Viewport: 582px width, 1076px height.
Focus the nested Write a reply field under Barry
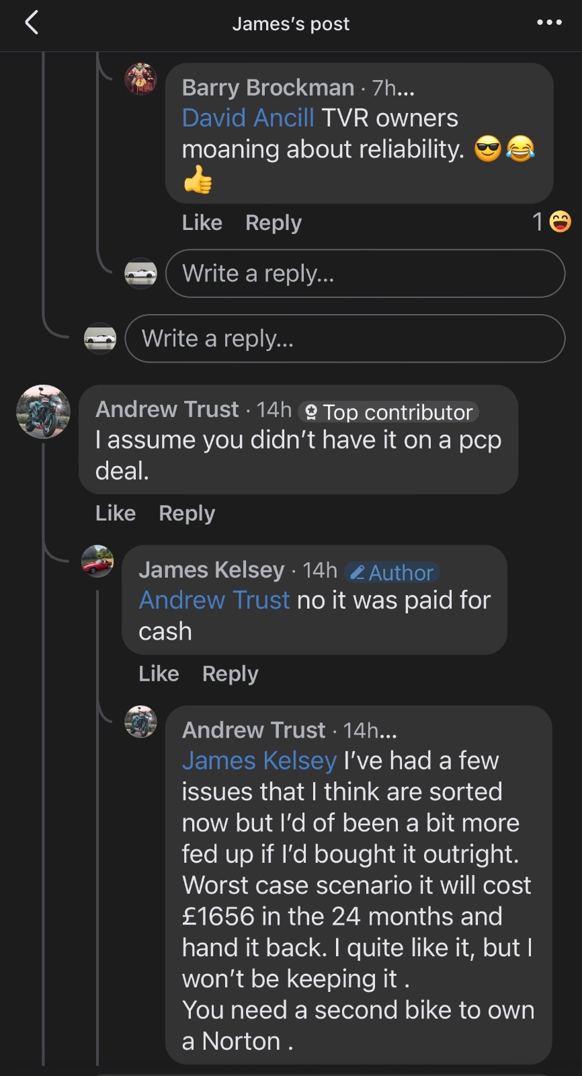[365, 274]
